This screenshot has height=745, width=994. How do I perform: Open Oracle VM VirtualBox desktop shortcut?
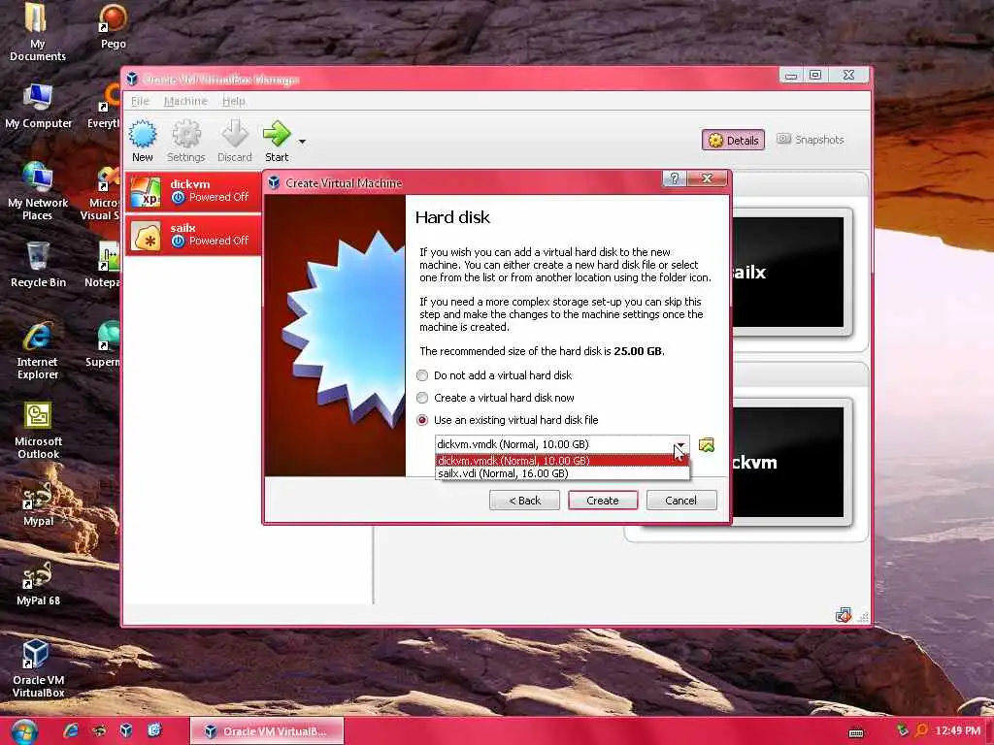pyautogui.click(x=38, y=668)
